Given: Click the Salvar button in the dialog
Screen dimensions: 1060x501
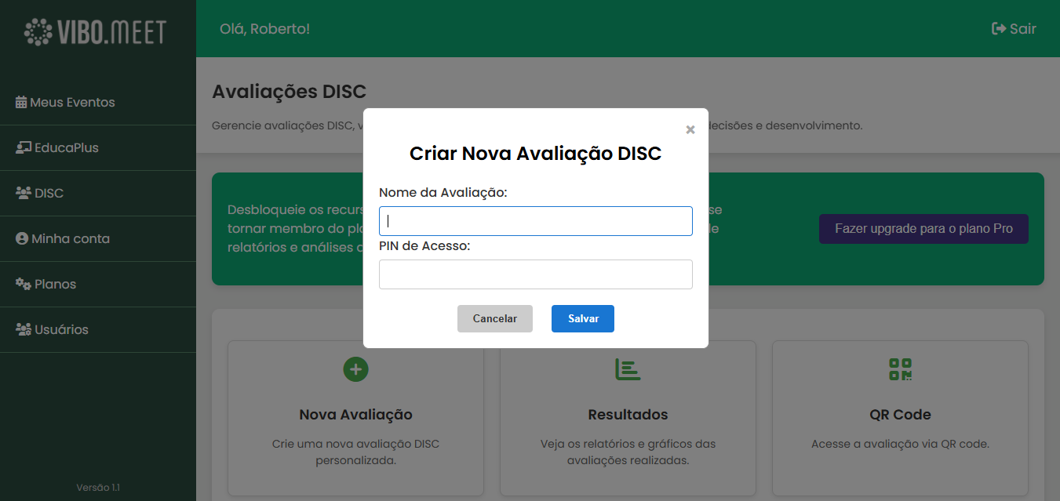Looking at the screenshot, I should click(x=582, y=318).
